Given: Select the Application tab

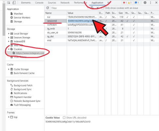Looking at the screenshot, I should [97, 3].
